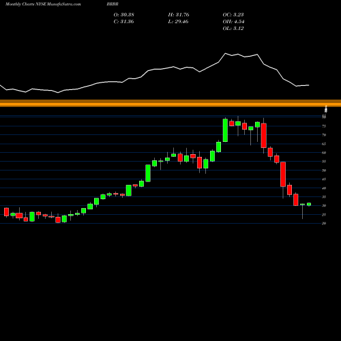Click the 50 price axis label

[324, 170]
